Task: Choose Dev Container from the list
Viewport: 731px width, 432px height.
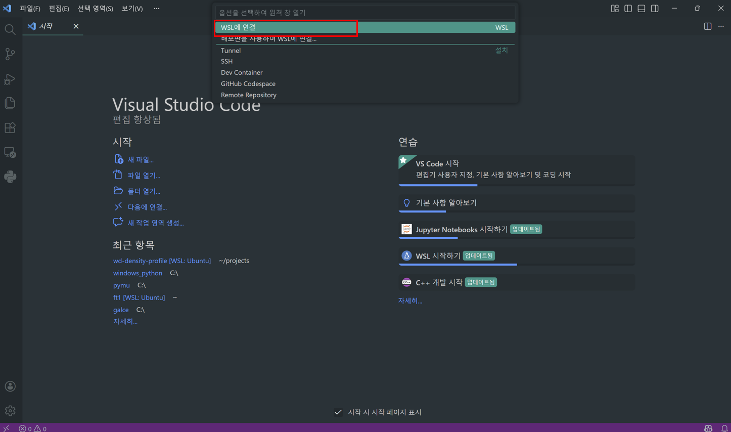Action: [x=242, y=72]
